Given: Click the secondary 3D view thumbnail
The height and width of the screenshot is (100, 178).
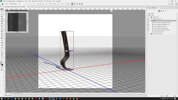Looking at the screenshot, I should coord(17,22).
